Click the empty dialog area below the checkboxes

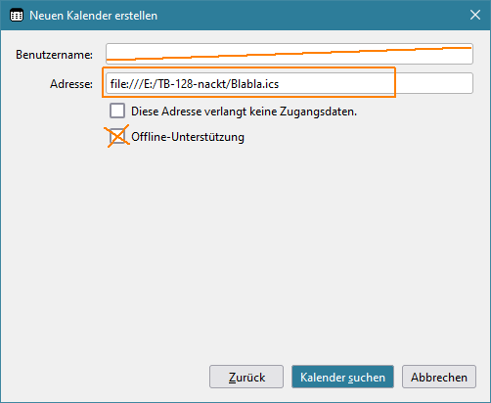click(x=245, y=254)
